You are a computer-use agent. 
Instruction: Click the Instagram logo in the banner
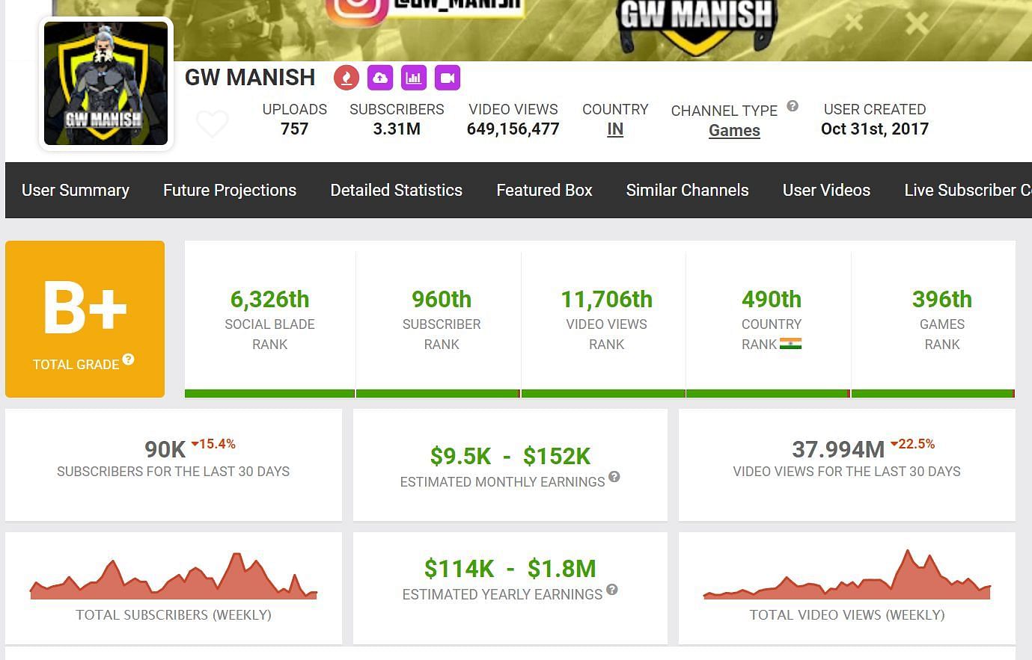coord(356,9)
